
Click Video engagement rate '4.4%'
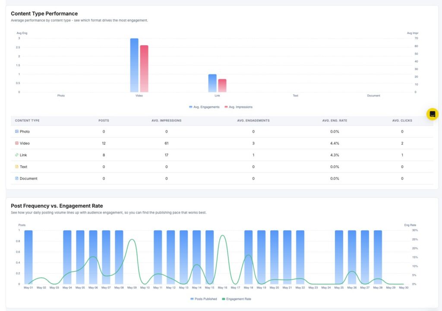pos(335,143)
